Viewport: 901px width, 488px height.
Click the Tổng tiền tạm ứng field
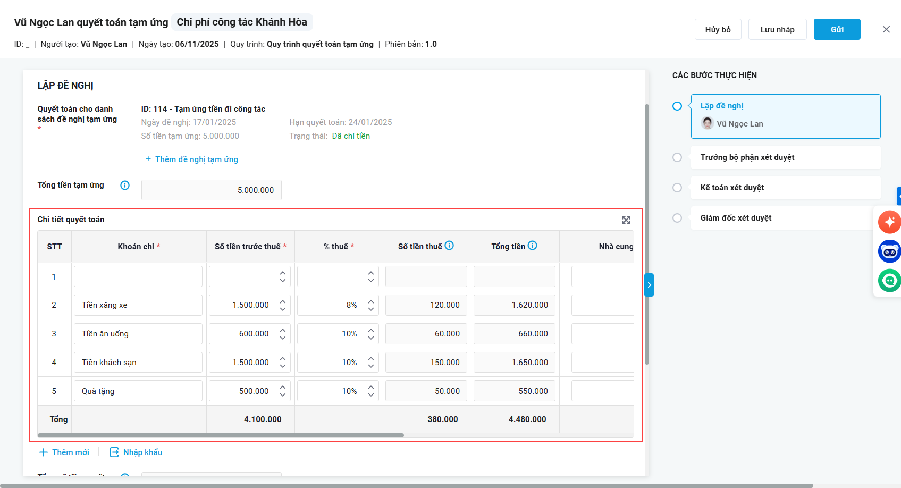(x=212, y=190)
